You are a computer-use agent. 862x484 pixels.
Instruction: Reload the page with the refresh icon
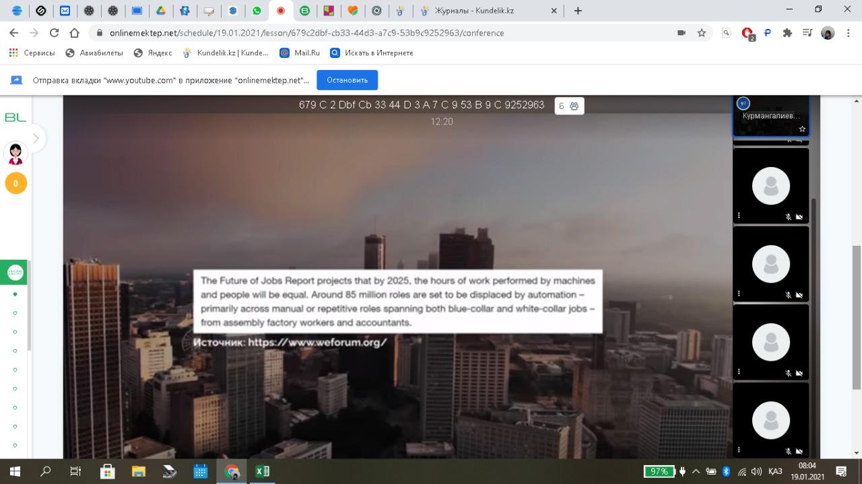tap(54, 32)
